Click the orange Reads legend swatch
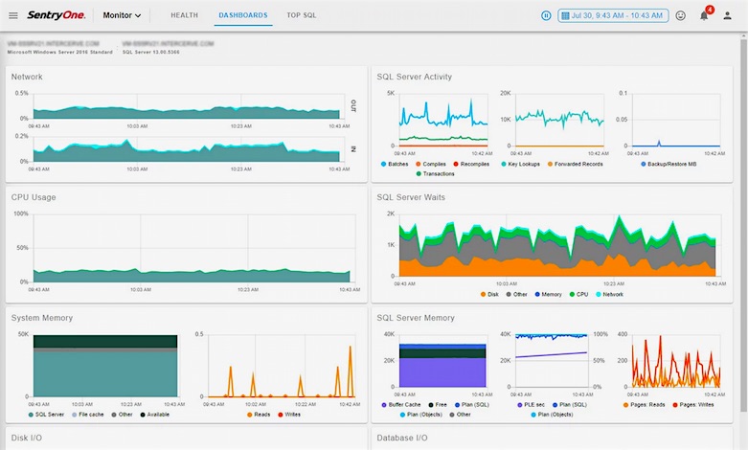Image resolution: width=748 pixels, height=450 pixels. (251, 415)
